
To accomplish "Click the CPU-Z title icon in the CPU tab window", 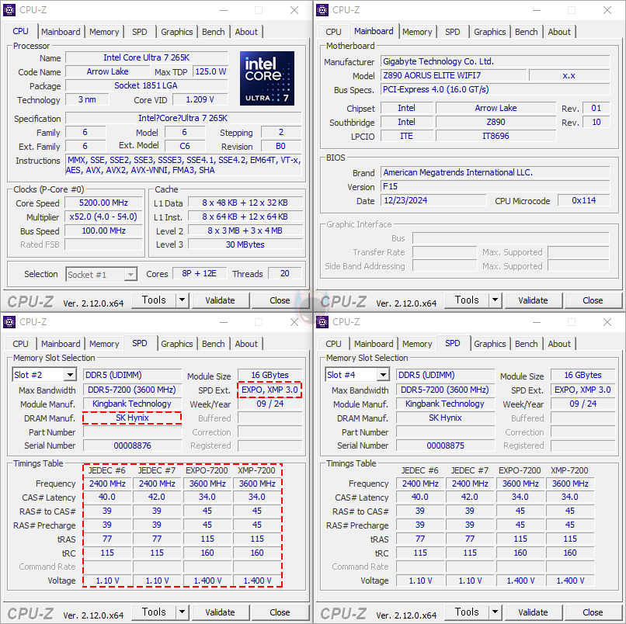I will click(9, 10).
